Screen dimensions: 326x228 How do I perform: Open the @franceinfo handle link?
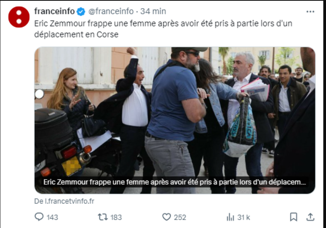click(x=111, y=11)
